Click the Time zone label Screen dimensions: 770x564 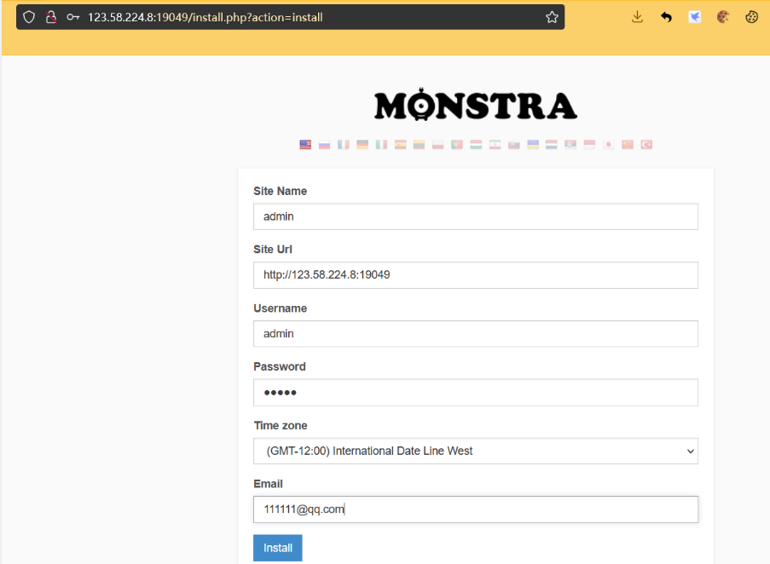(281, 425)
